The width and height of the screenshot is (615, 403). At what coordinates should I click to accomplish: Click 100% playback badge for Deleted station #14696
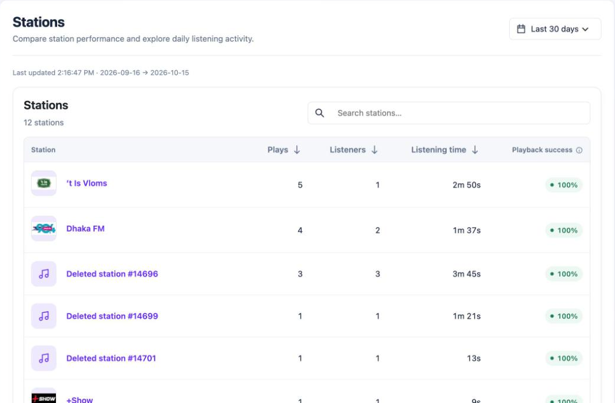tap(564, 274)
